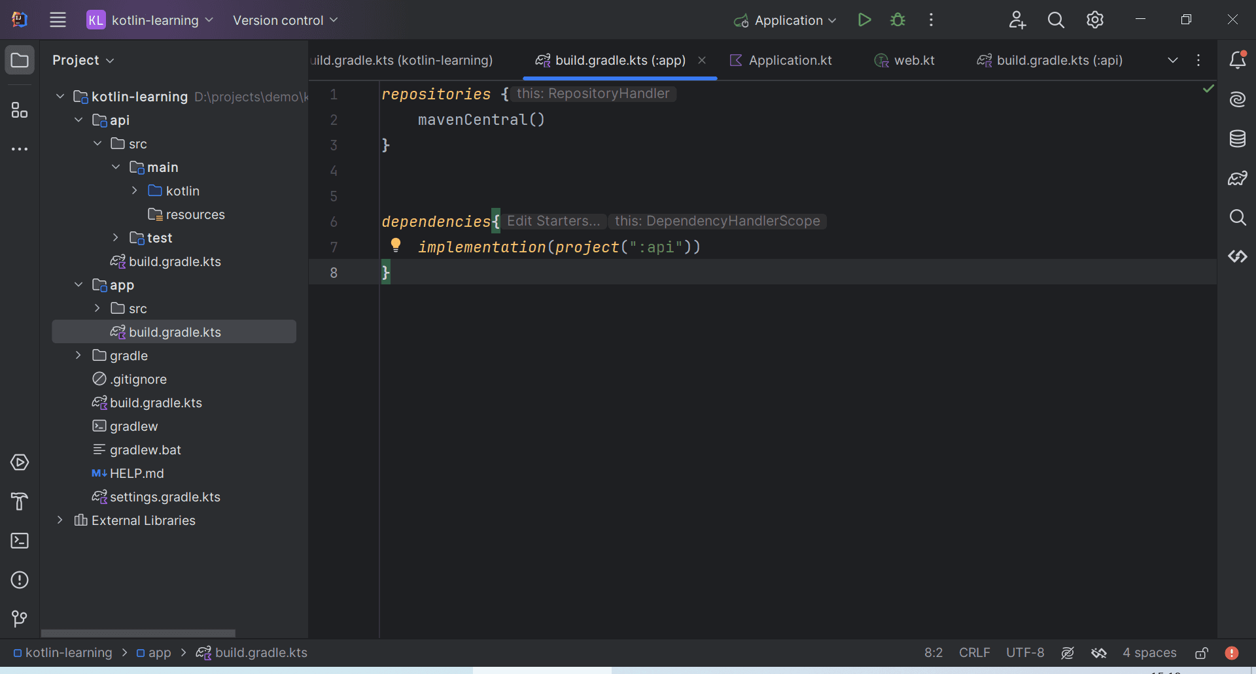This screenshot has width=1256, height=674.
Task: Open the Notifications bell
Action: coord(1237,60)
